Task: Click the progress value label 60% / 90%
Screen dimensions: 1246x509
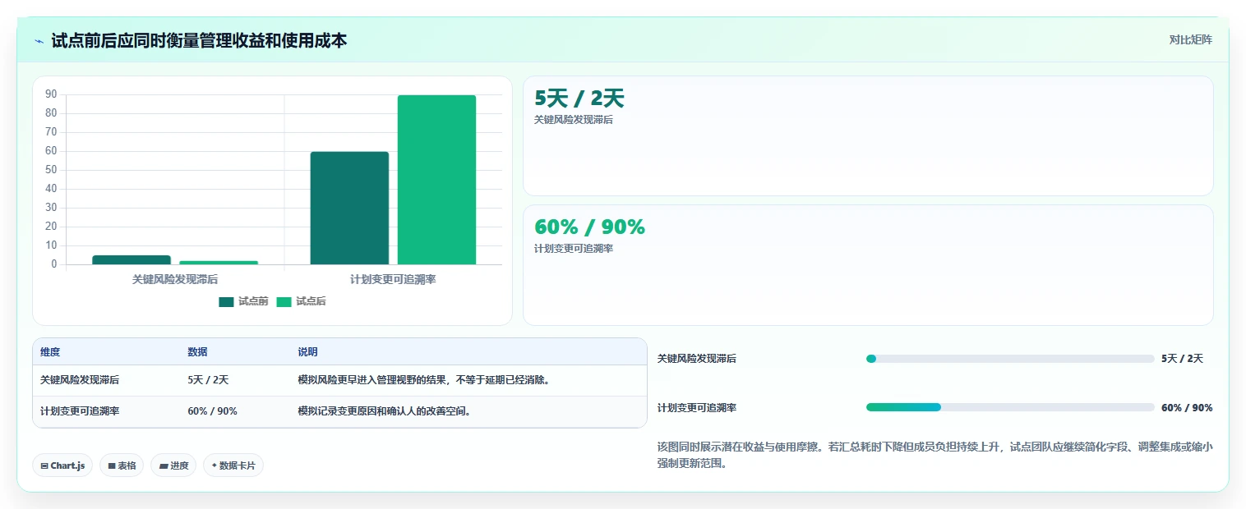Action: pos(1187,408)
